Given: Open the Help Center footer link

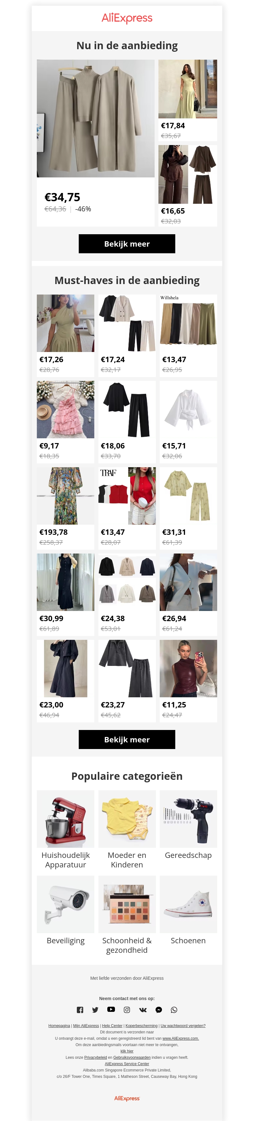Looking at the screenshot, I should click(x=112, y=1025).
